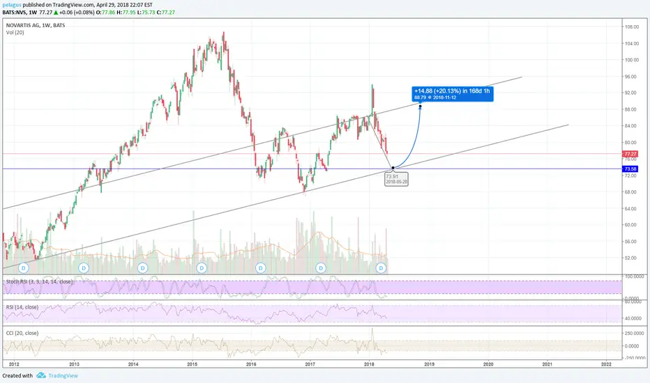The height and width of the screenshot is (383, 650).
Task: Click the 250.0000 CCI axis value
Action: point(635,333)
